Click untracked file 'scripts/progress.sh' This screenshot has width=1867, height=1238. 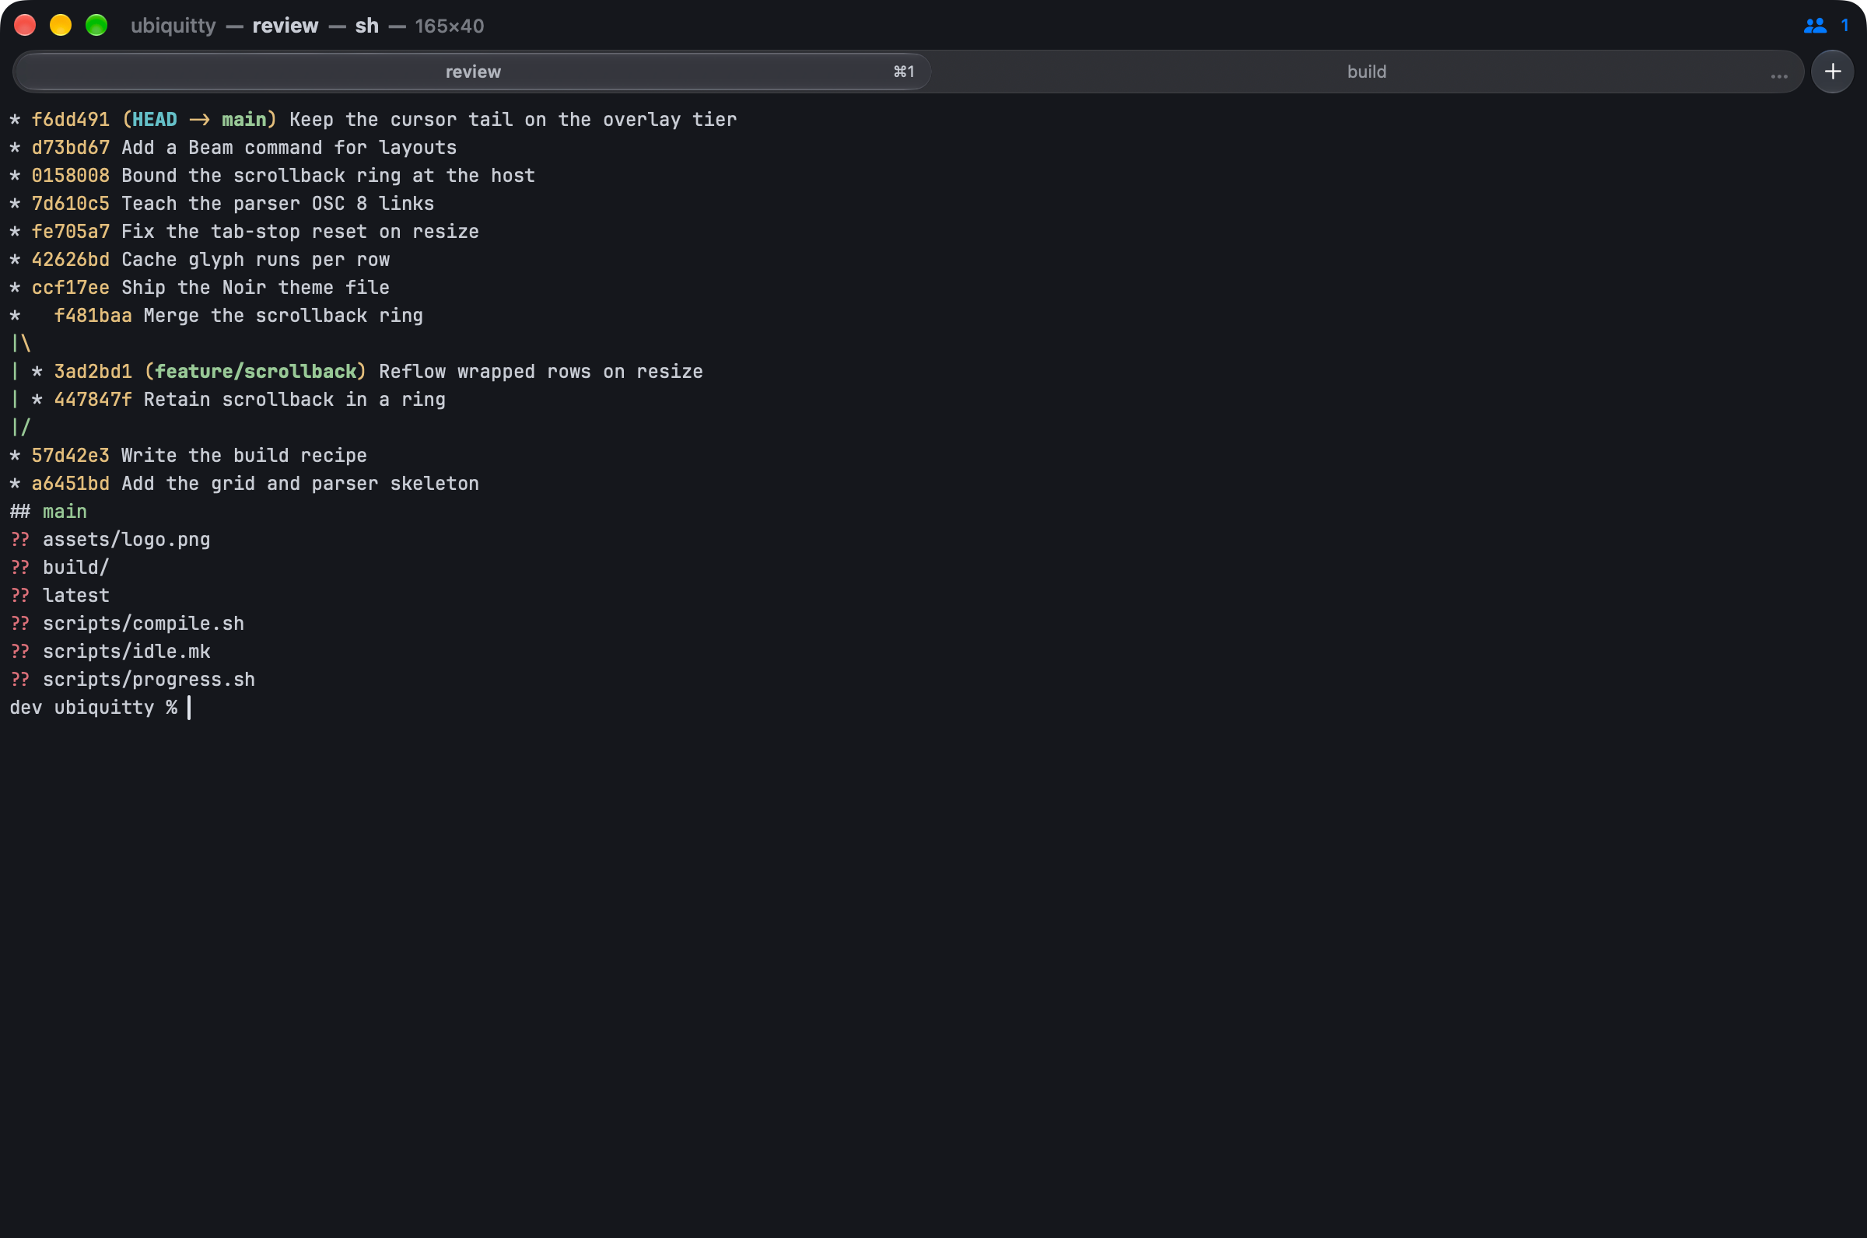149,680
